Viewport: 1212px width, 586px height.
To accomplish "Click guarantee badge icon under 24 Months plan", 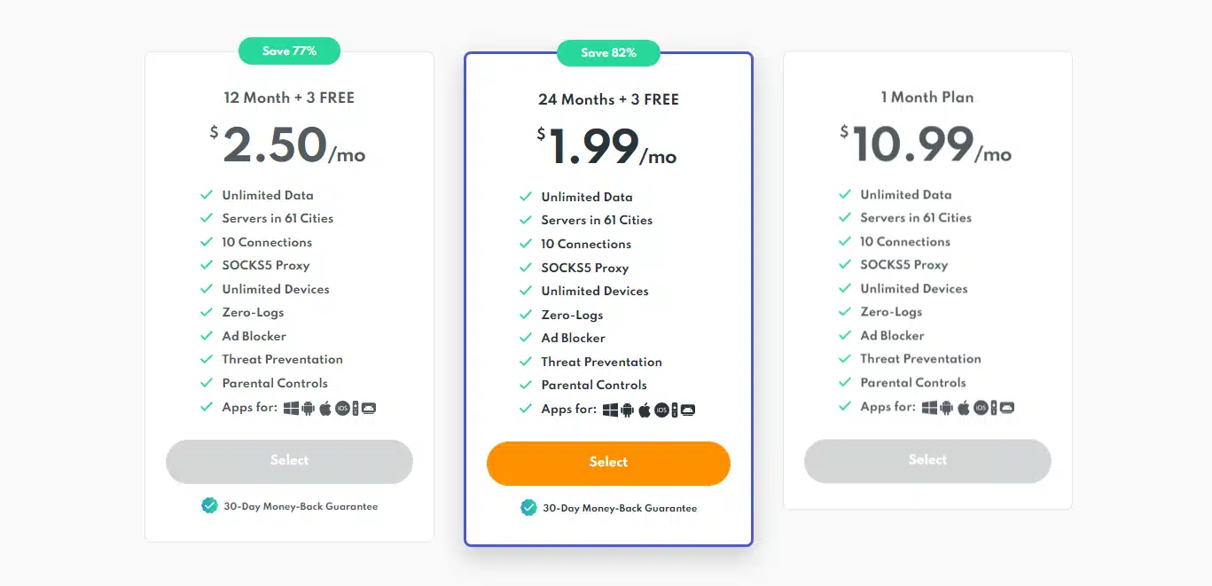I will pyautogui.click(x=528, y=508).
